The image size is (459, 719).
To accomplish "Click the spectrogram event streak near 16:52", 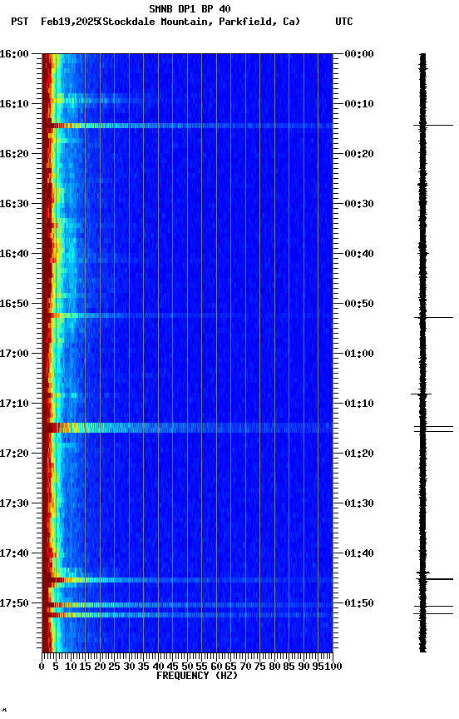I will coord(187,315).
